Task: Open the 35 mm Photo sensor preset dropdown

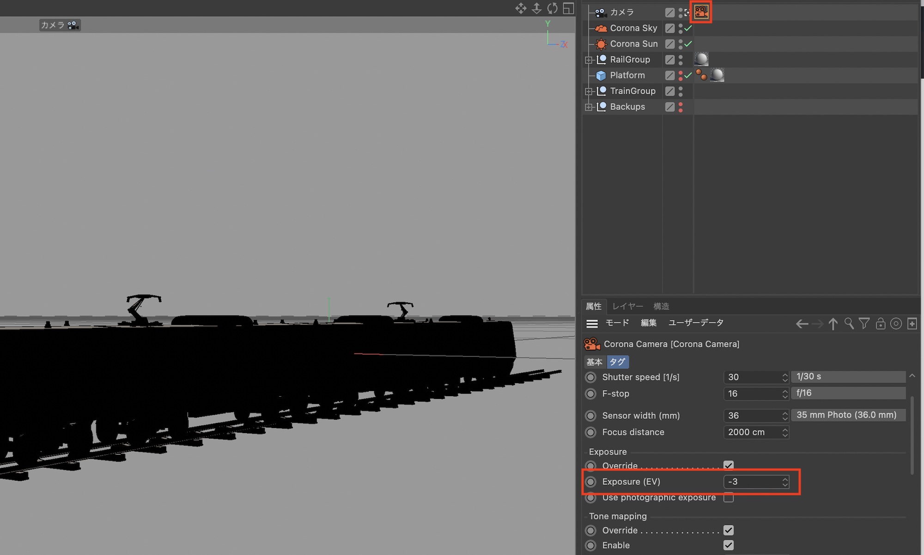Action: click(848, 415)
